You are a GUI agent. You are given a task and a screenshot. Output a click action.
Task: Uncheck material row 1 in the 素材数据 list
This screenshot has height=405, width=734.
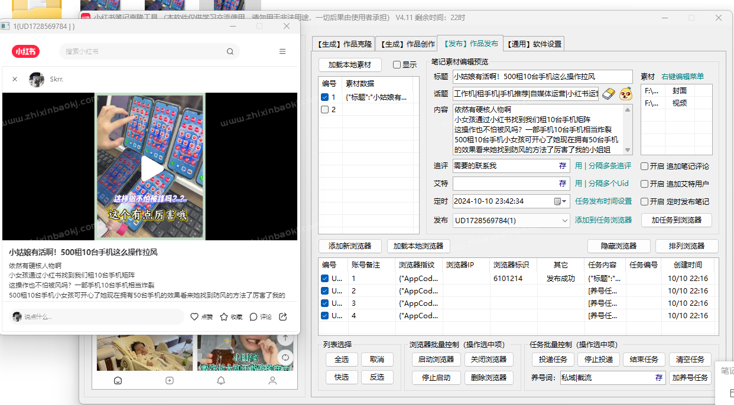(326, 97)
